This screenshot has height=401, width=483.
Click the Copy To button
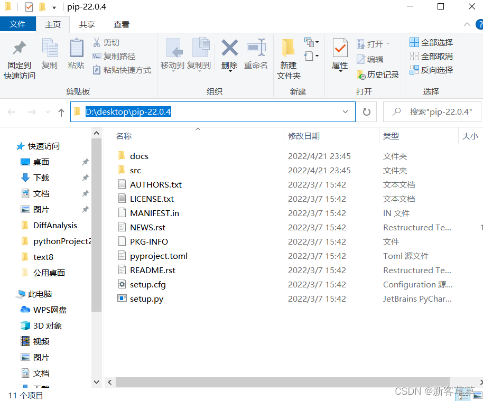(x=199, y=55)
